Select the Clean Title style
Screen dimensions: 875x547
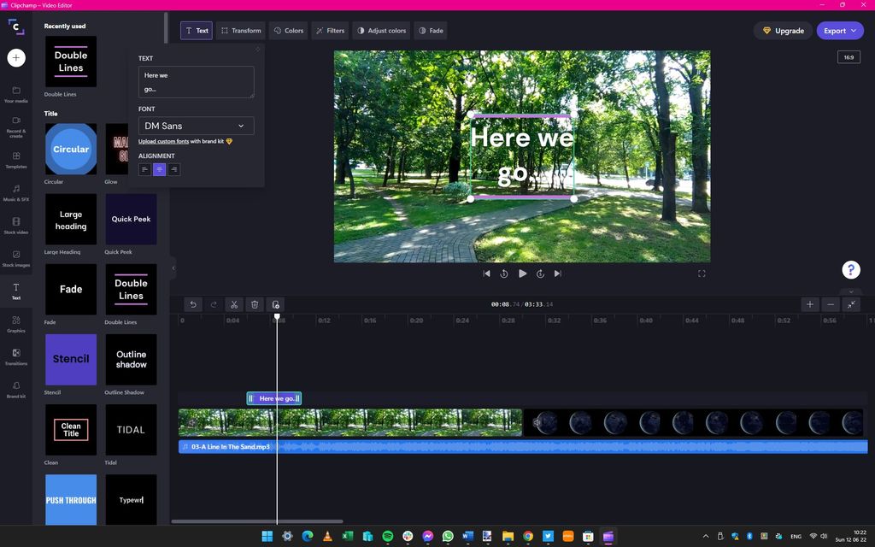71,430
